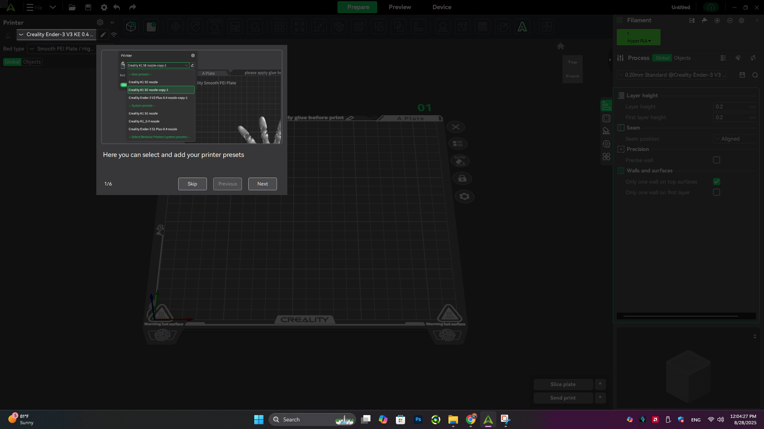764x429 pixels.
Task: Click the edit printer preset pencil icon
Action: (103, 35)
